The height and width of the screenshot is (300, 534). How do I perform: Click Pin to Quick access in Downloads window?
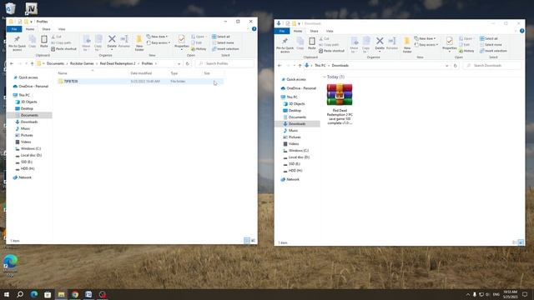coord(285,45)
